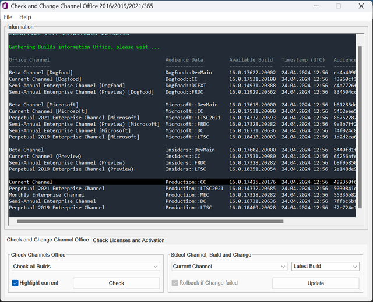This screenshot has width=373, height=302.
Task: Switch to Check Licenses and Activation tab
Action: coord(128,240)
